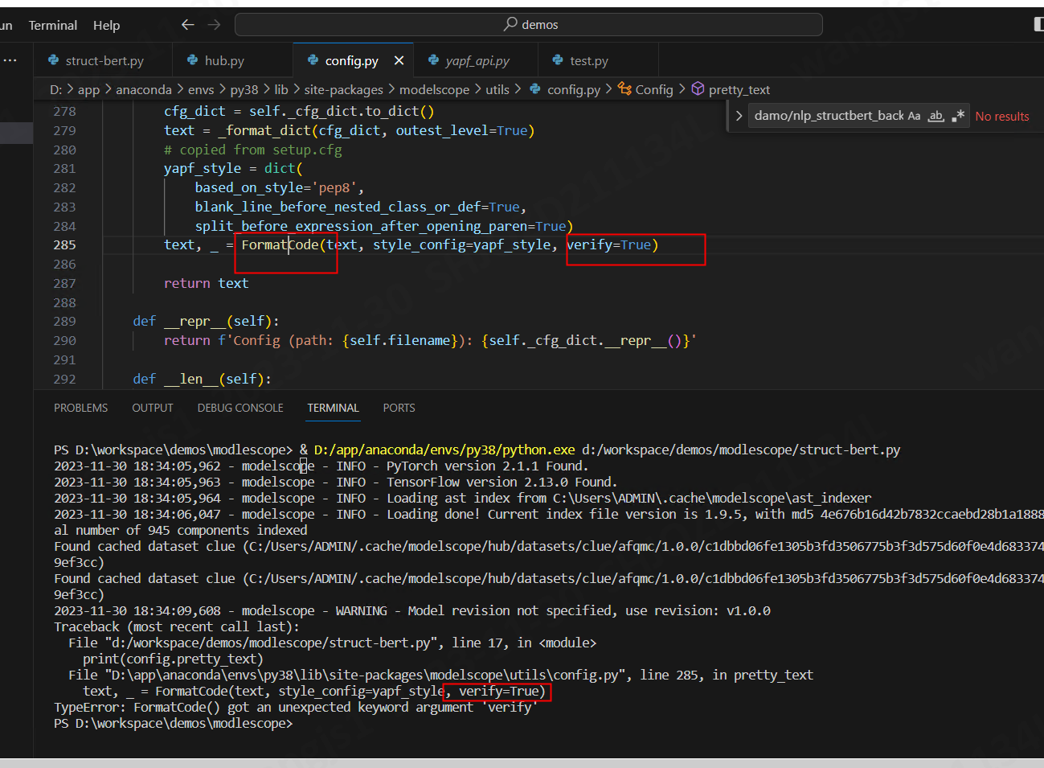Screen dimensions: 1044x768
Task: Click 'def __len__(self):' definition
Action: (x=202, y=379)
